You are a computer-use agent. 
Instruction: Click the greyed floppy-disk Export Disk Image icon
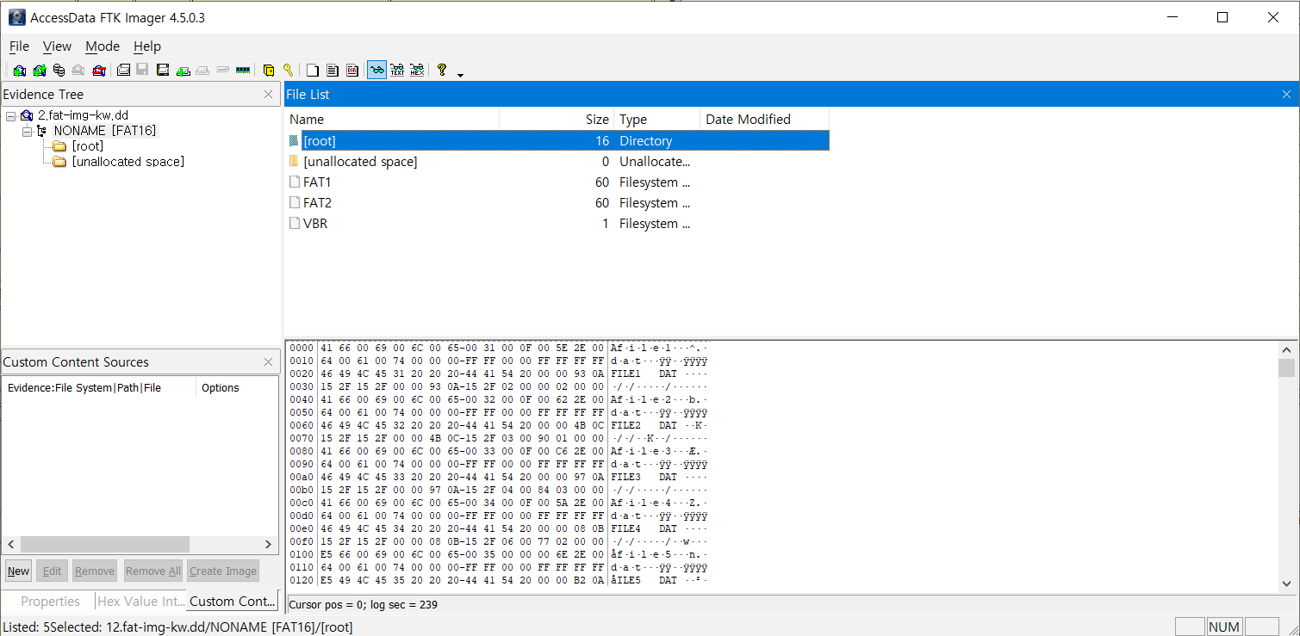pyautogui.click(x=142, y=71)
